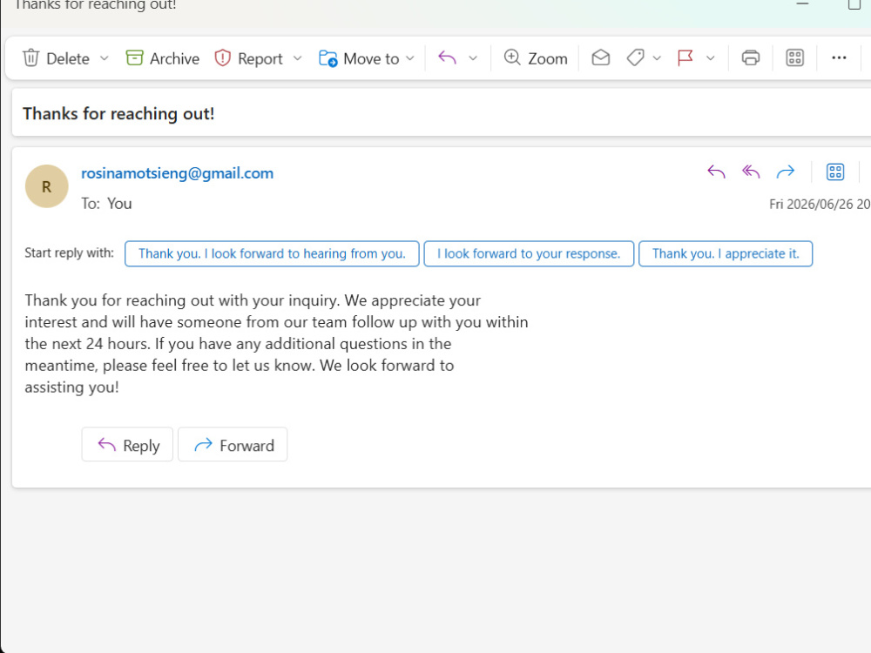The image size is (871, 653).
Task: Minimize the email window
Action: pos(802,3)
